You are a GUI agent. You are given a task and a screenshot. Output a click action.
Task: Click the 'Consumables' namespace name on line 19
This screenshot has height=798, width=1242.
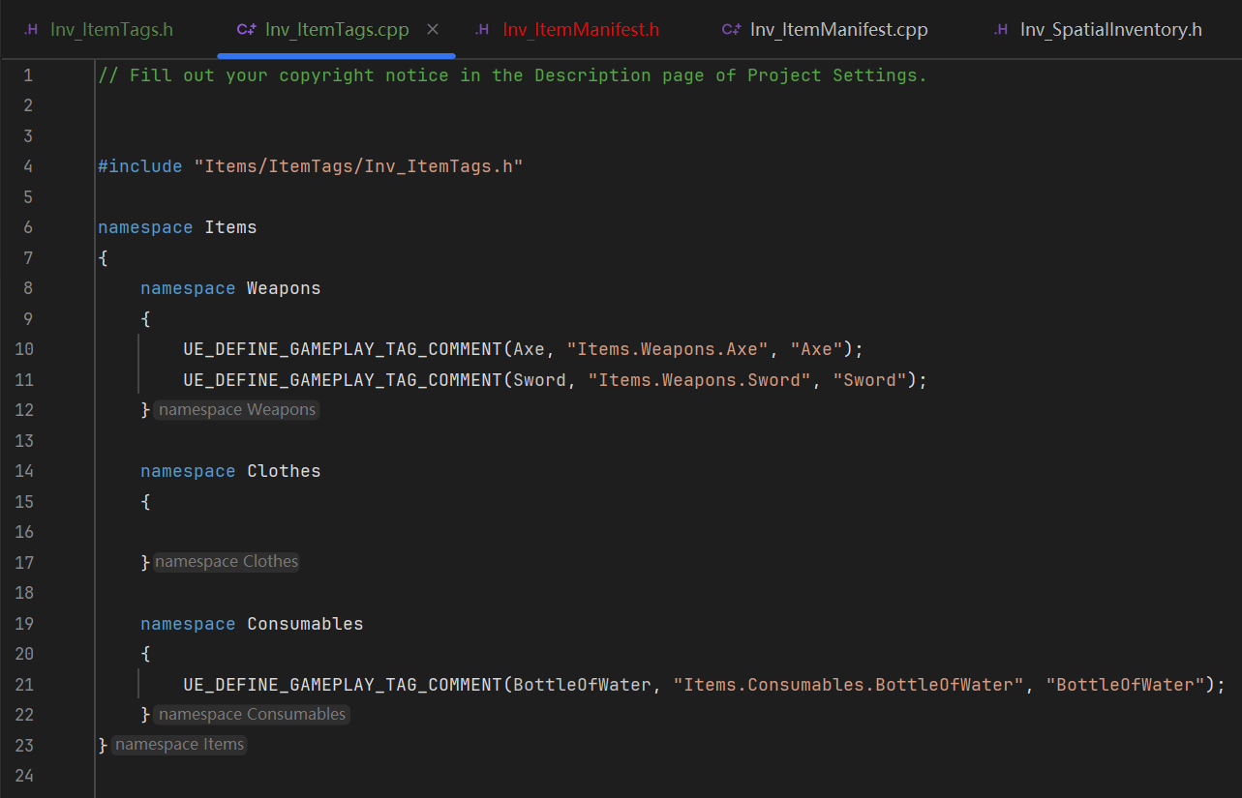tap(305, 624)
